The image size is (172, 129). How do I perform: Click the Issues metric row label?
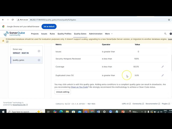58,52
